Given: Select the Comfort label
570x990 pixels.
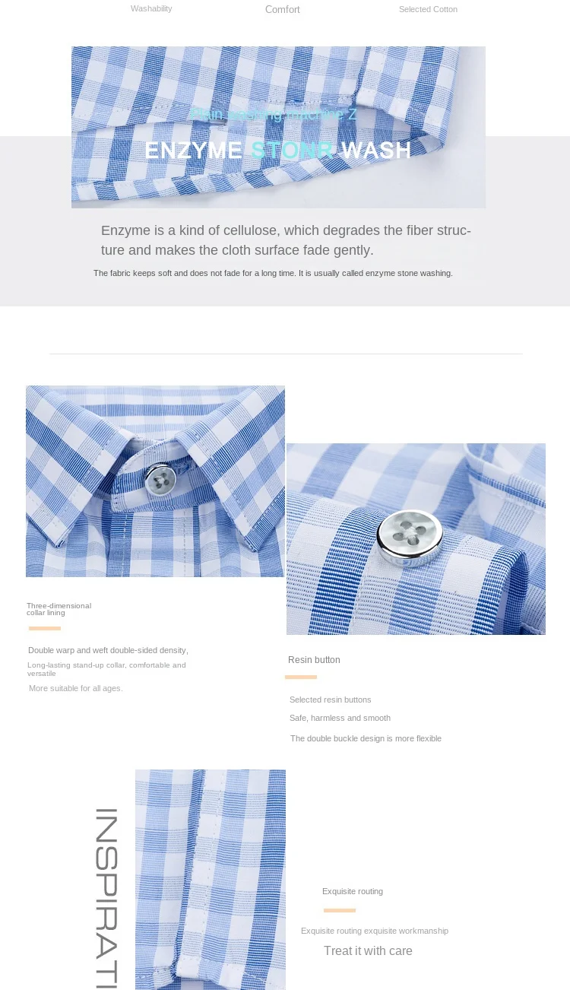Looking at the screenshot, I should (283, 9).
